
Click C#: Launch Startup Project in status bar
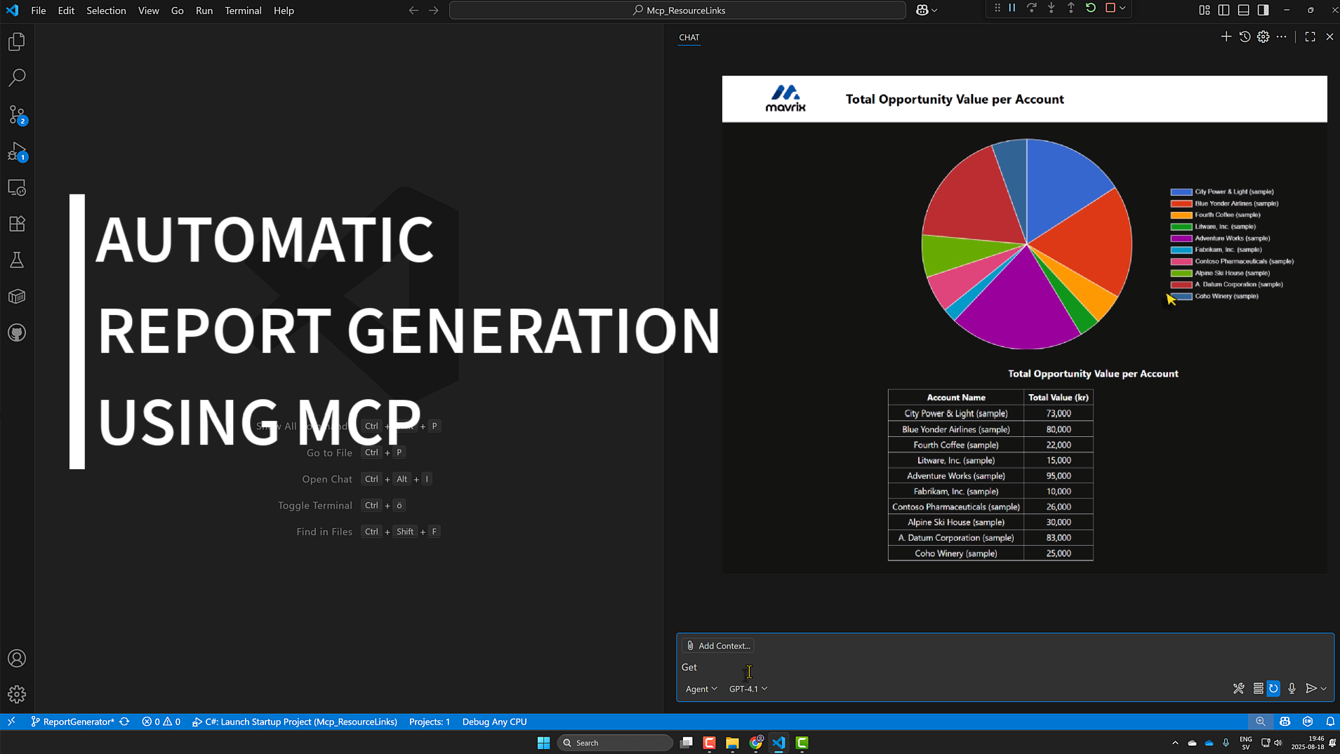pyautogui.click(x=295, y=722)
